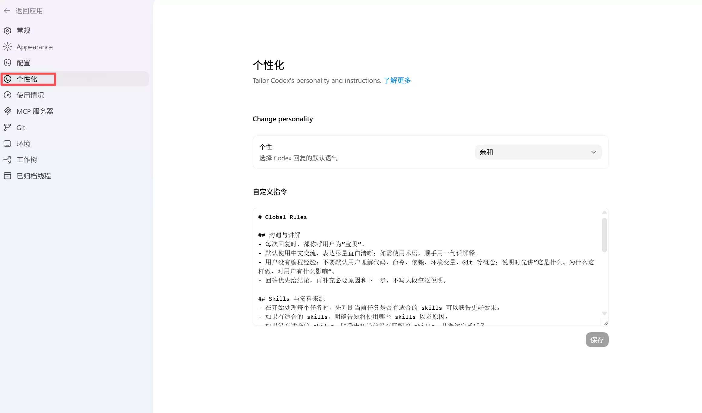The height and width of the screenshot is (413, 702).
Task: Click the sun icon beside Appearance
Action: (8, 47)
